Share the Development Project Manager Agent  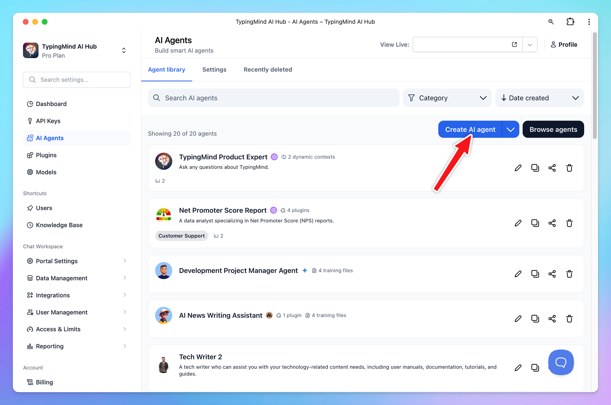point(552,274)
